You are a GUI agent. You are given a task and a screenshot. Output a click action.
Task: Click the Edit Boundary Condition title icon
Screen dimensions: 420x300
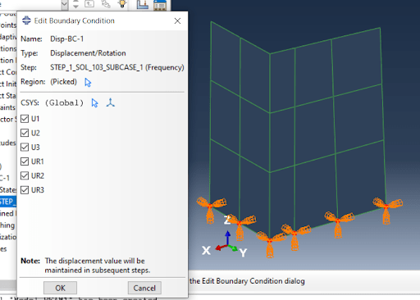click(x=26, y=20)
